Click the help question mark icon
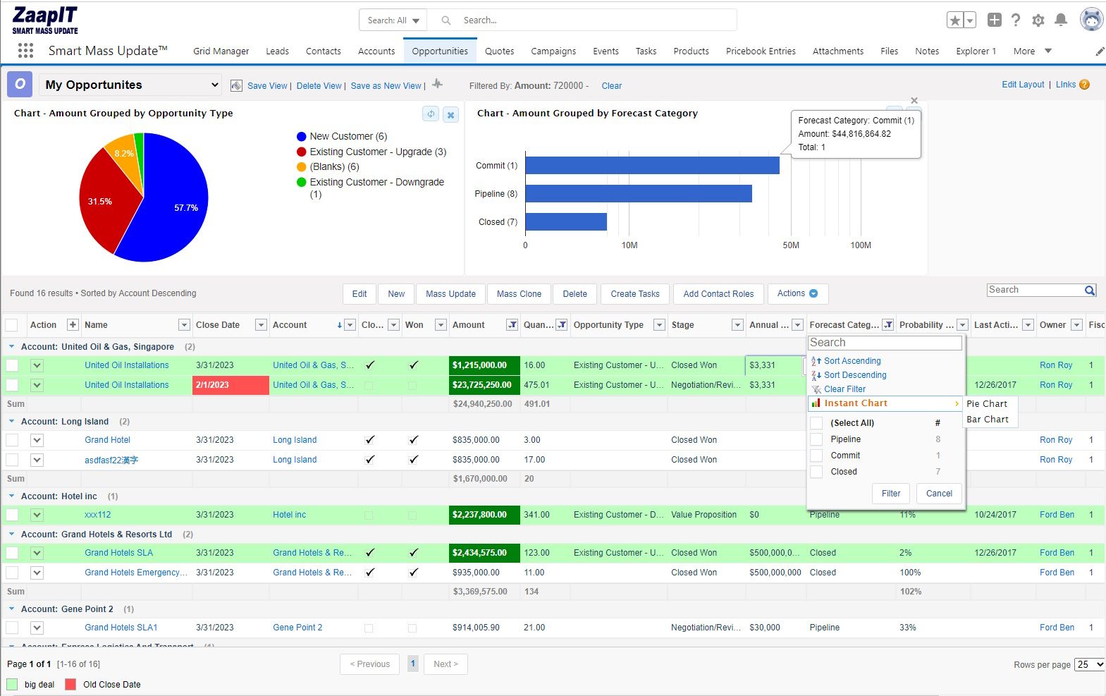The width and height of the screenshot is (1106, 696). (x=1015, y=20)
